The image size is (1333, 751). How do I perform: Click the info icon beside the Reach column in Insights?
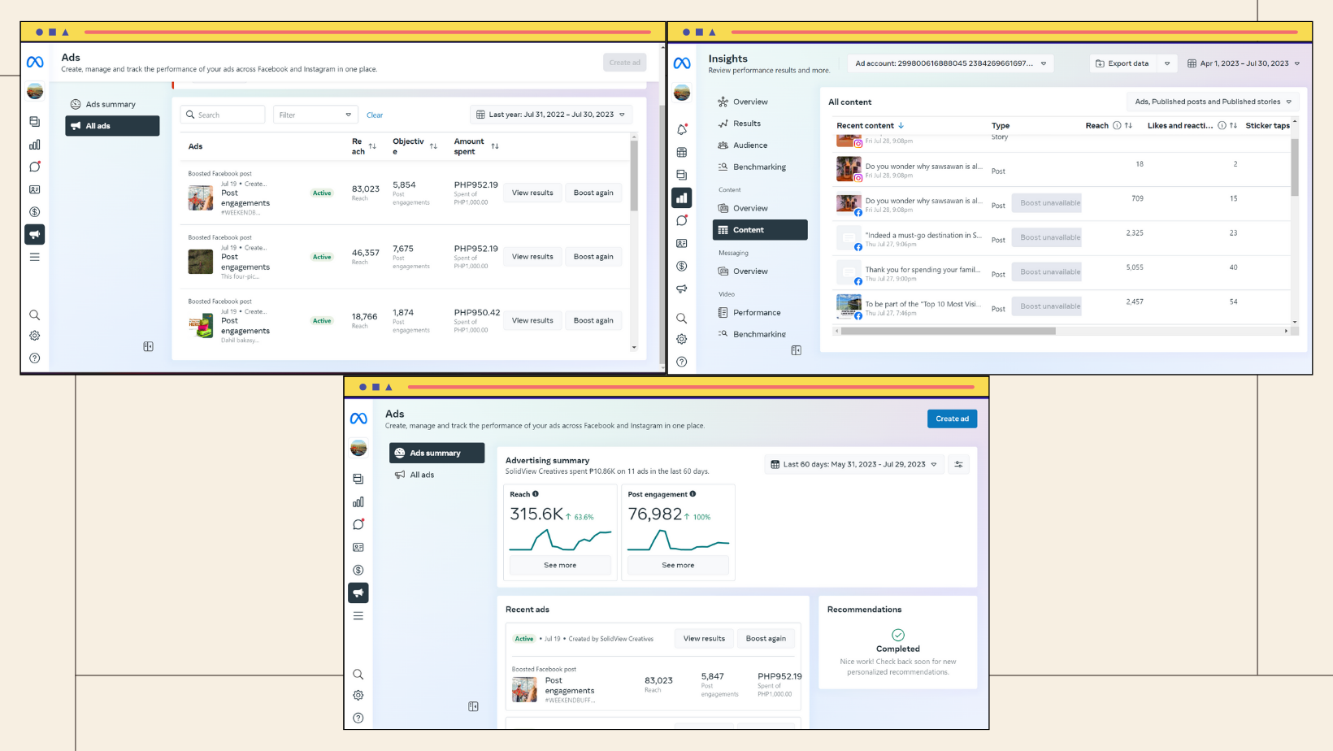point(1117,125)
